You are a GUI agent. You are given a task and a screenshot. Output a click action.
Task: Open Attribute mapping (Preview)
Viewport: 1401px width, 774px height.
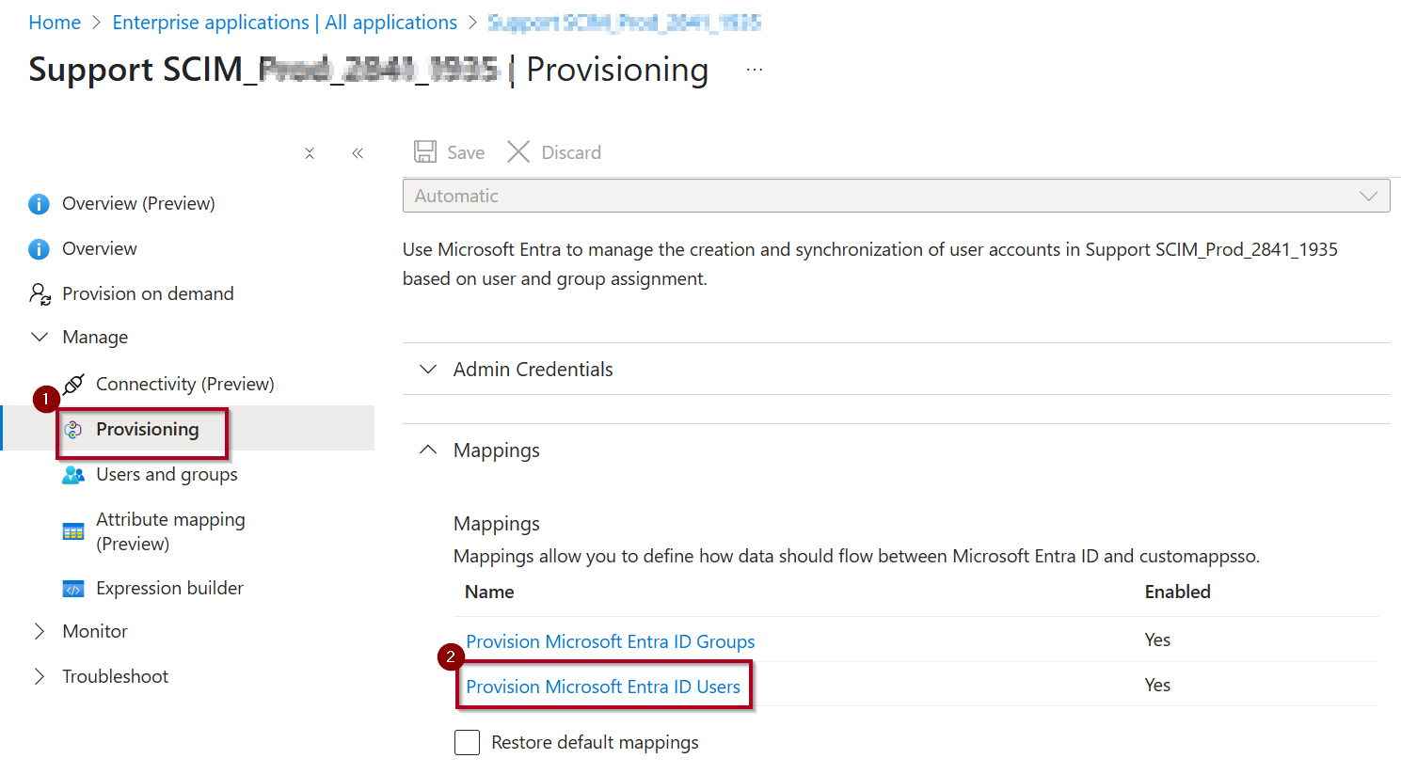(170, 531)
